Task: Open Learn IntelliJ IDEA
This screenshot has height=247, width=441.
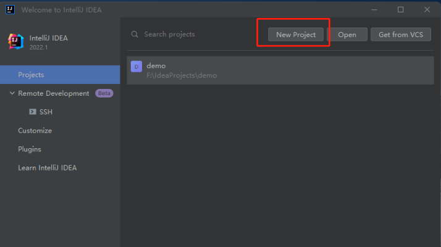Action: [47, 167]
